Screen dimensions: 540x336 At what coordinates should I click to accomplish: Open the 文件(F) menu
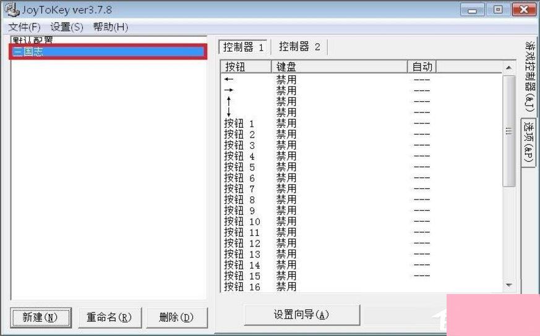click(24, 27)
